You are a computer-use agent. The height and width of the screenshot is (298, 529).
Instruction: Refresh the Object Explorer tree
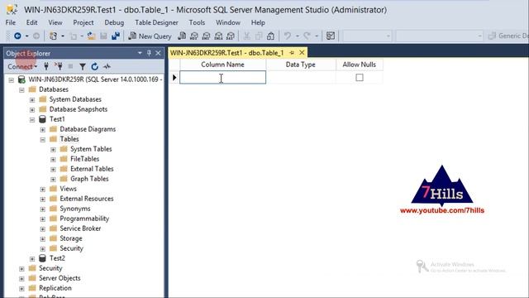[x=94, y=66]
